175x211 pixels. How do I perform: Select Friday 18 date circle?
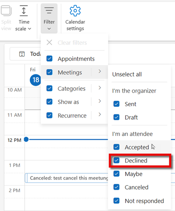point(35,80)
